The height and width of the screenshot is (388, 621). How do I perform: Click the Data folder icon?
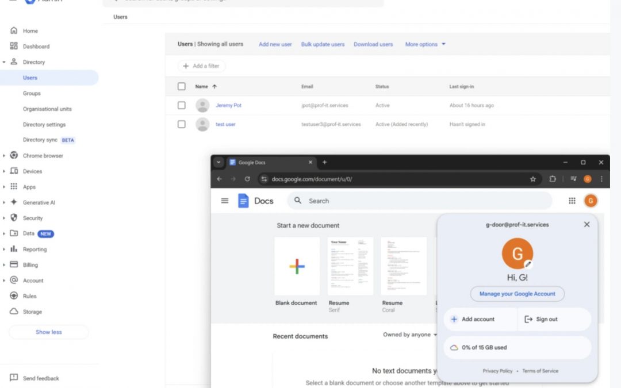click(14, 233)
